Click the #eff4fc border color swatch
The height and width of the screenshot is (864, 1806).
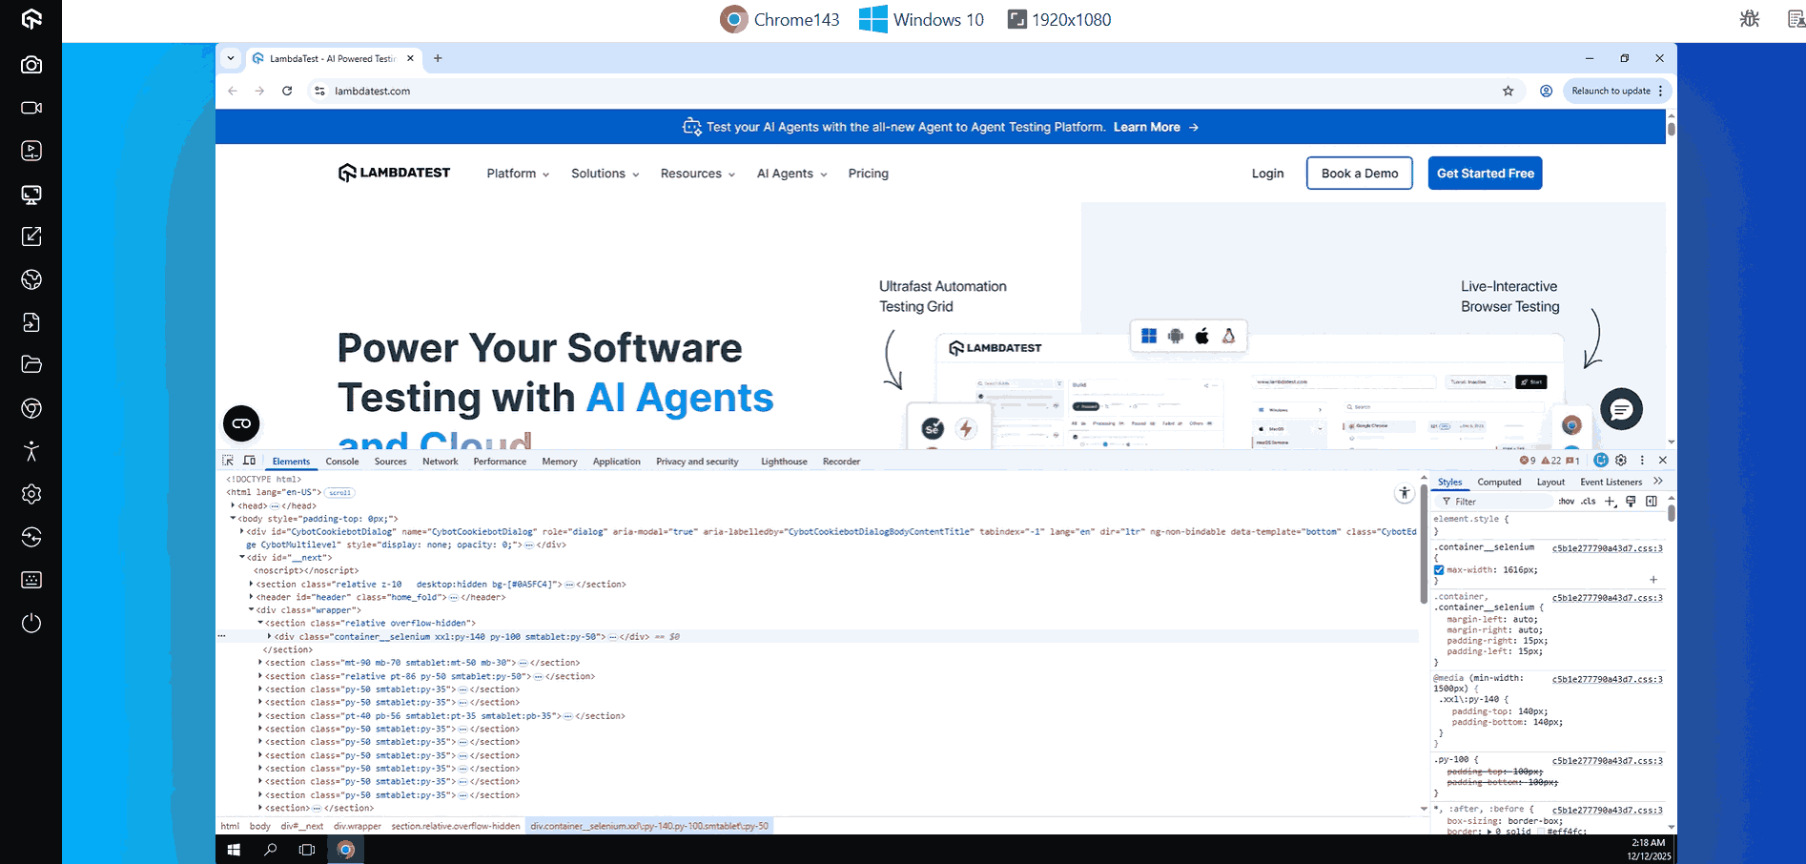pyautogui.click(x=1539, y=832)
